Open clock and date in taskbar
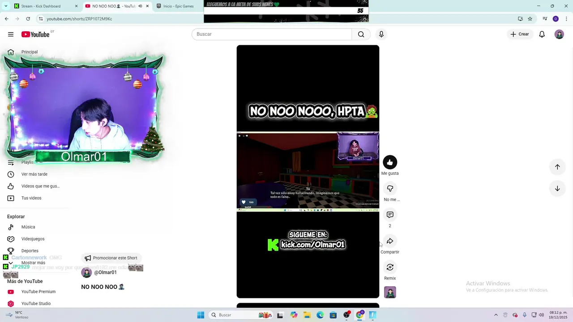The height and width of the screenshot is (322, 573). point(558,315)
